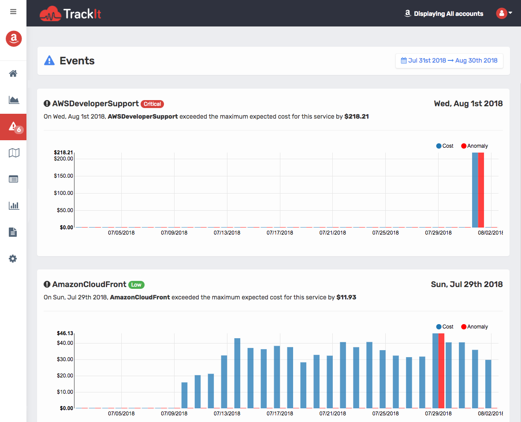Click the $46.13 axis label
Image resolution: width=521 pixels, height=422 pixels.
pyautogui.click(x=65, y=333)
